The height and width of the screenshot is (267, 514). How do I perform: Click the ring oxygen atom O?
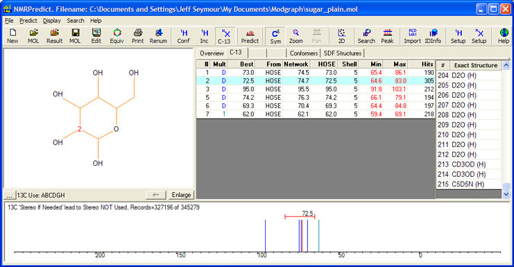(x=116, y=129)
